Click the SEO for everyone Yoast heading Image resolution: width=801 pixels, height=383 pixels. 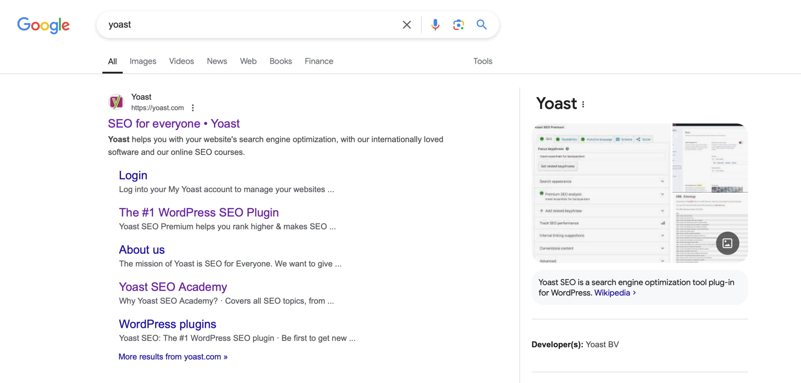pos(174,123)
